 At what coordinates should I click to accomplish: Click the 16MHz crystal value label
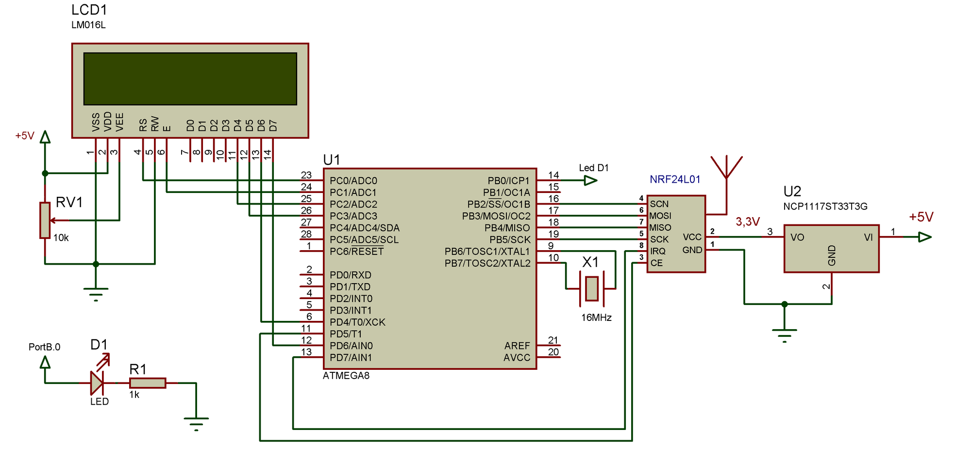(596, 318)
